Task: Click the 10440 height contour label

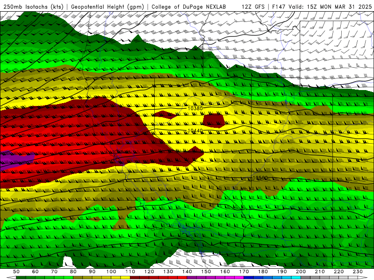Action: (195, 131)
